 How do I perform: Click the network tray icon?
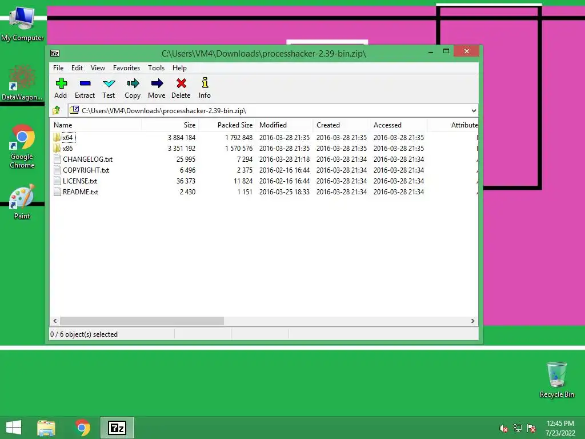[x=518, y=428]
